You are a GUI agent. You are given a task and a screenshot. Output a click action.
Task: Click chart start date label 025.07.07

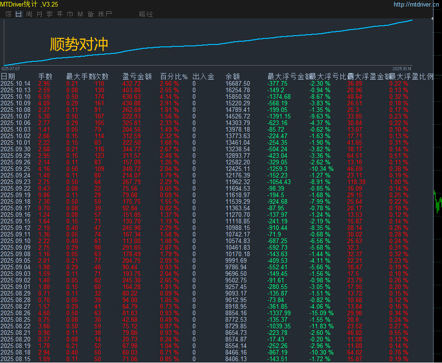click(x=11, y=68)
